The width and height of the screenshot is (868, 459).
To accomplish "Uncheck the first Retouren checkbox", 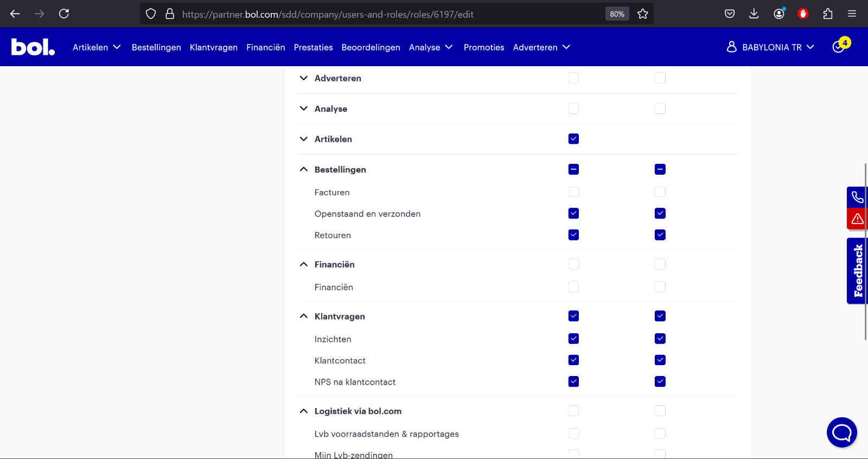I will pyautogui.click(x=573, y=235).
